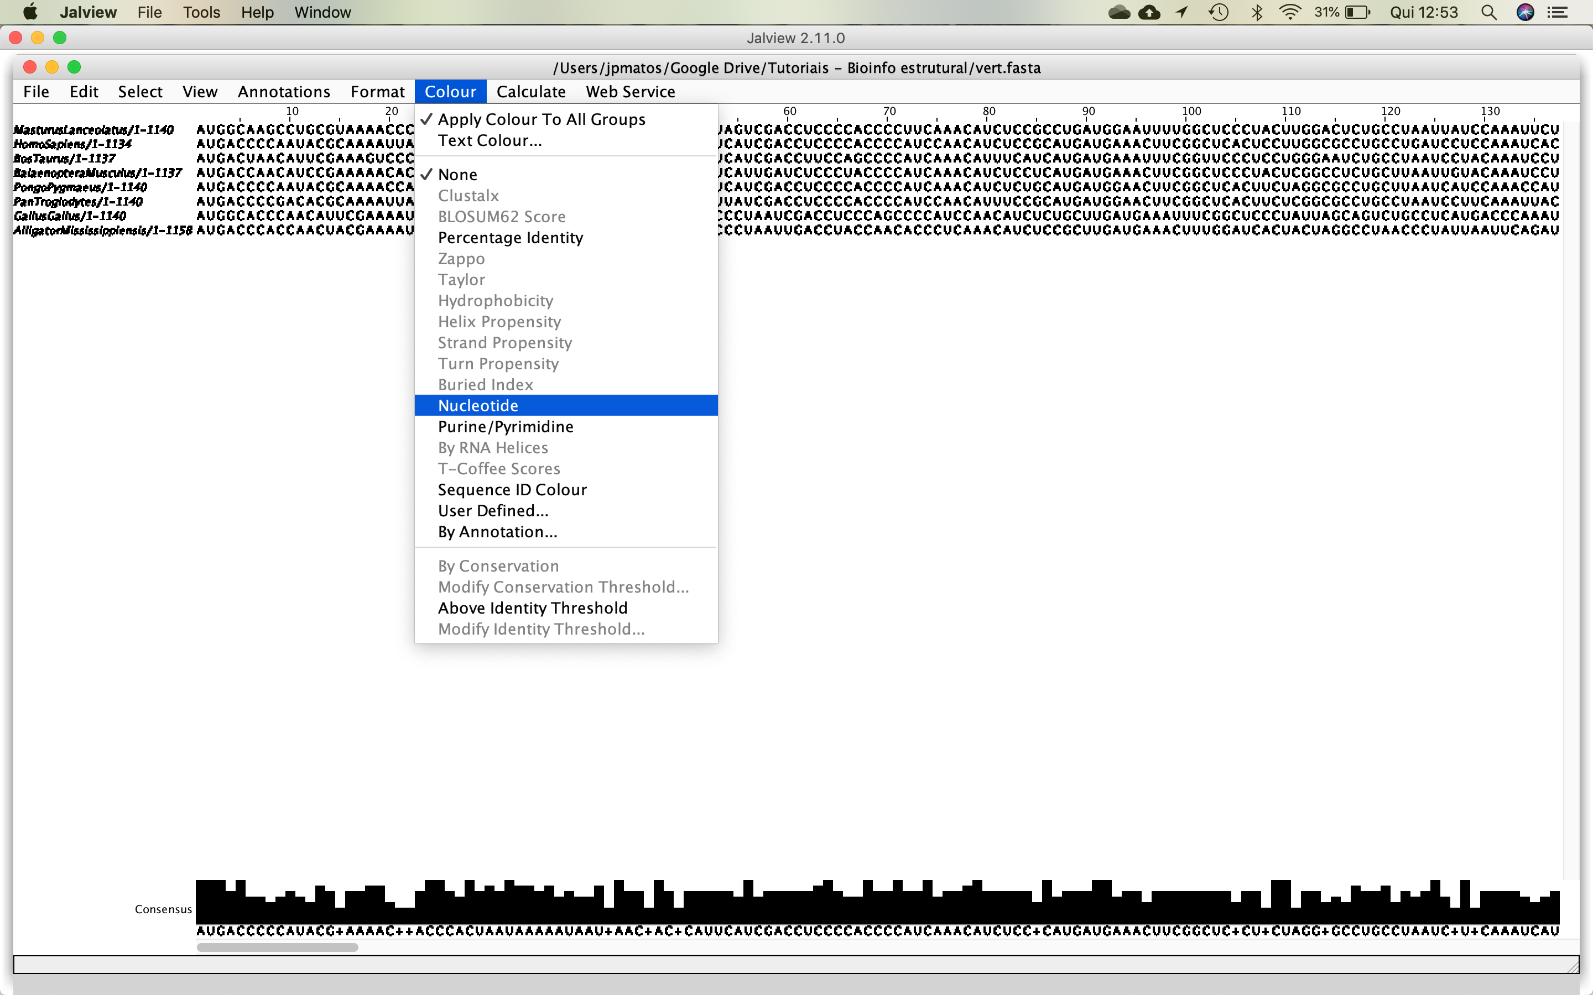Open the Annotations menu

(x=284, y=91)
